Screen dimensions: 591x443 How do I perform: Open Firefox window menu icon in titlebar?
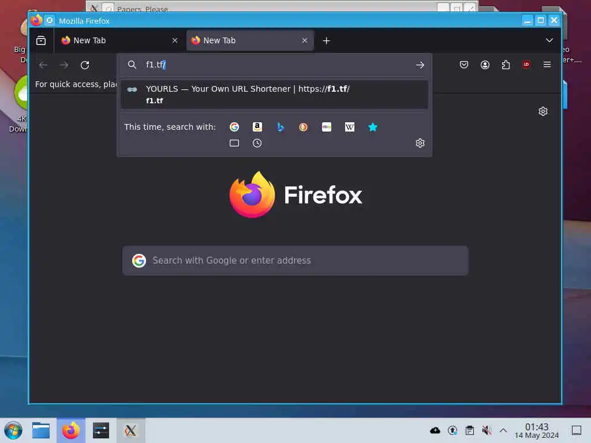point(36,20)
